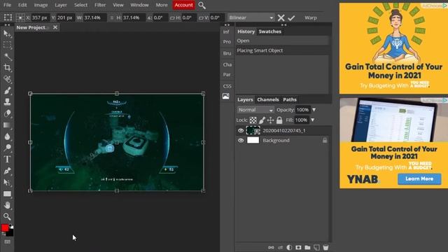Open the search magnifier in menu bar

point(202,5)
